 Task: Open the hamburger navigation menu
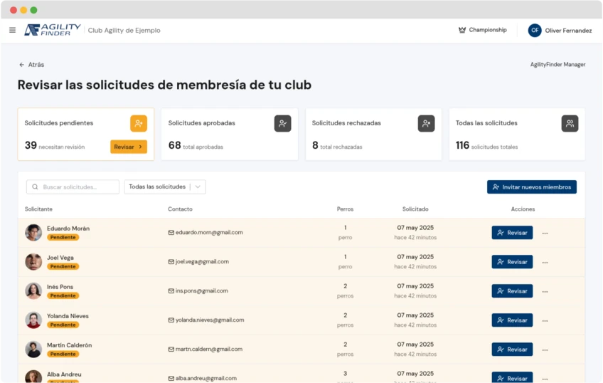pos(12,30)
